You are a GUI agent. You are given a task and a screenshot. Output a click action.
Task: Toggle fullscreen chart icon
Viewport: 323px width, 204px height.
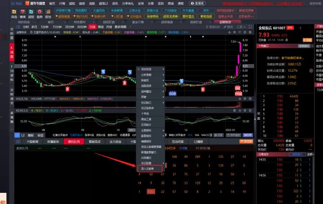(250, 27)
